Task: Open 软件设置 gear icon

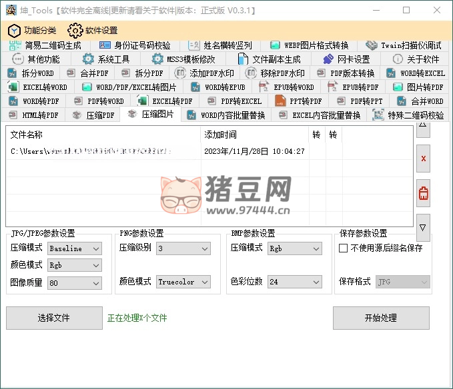Action: pos(75,30)
